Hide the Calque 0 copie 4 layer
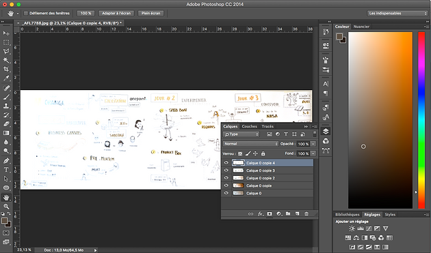This screenshot has width=431, height=253. click(226, 163)
